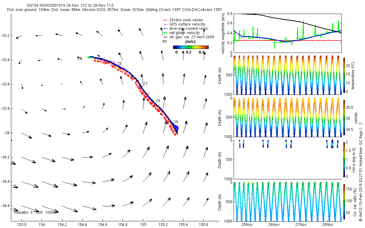Click the green net glider velocity legend arrow

coord(165,33)
